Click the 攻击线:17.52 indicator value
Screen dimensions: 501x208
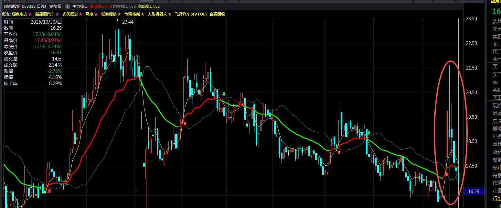pyautogui.click(x=148, y=6)
